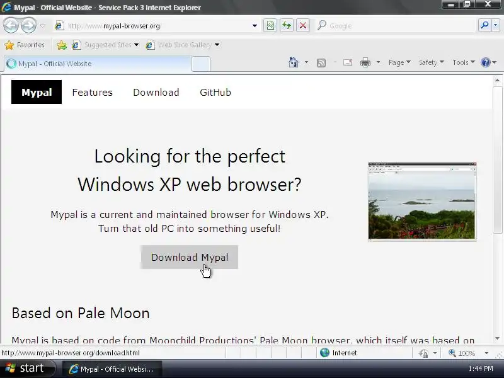Image resolution: width=504 pixels, height=378 pixels.
Task: Open the Safety menu
Action: click(431, 62)
